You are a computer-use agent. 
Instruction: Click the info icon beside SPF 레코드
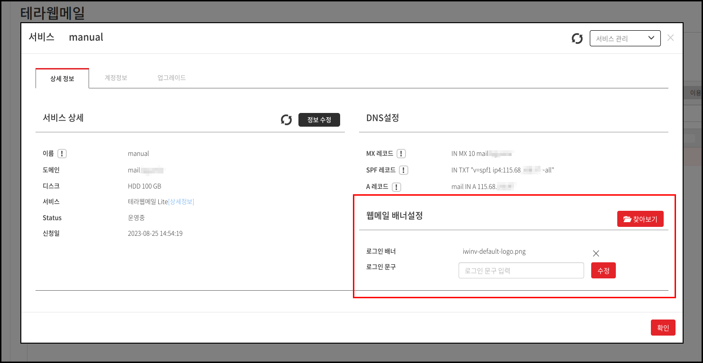[404, 170]
